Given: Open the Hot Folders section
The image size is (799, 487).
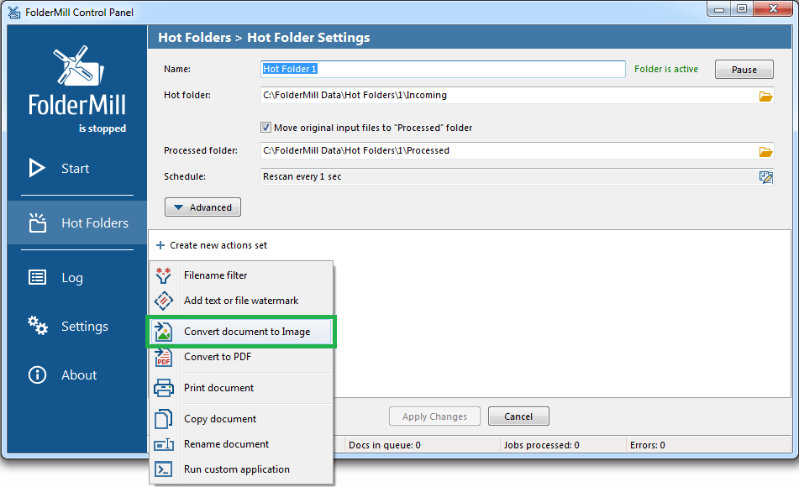Looking at the screenshot, I should (x=77, y=223).
